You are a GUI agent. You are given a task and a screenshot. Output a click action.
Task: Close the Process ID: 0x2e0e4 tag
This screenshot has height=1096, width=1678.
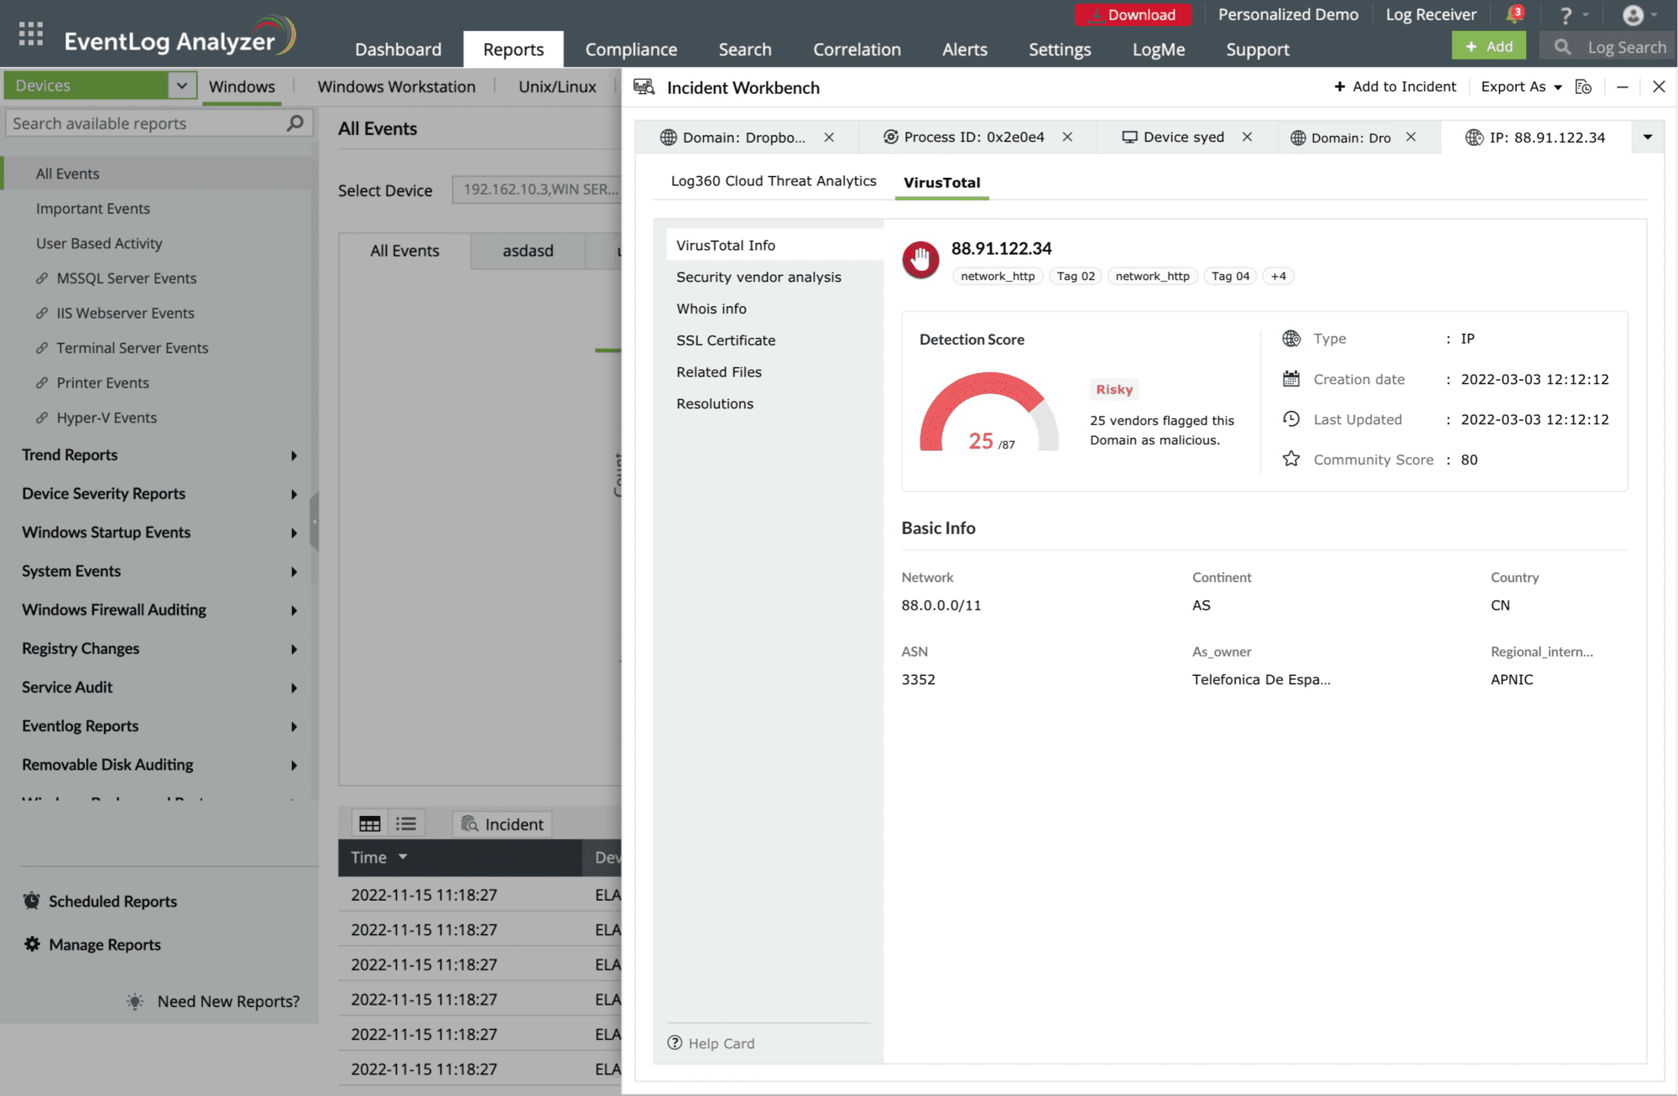[x=1067, y=137]
